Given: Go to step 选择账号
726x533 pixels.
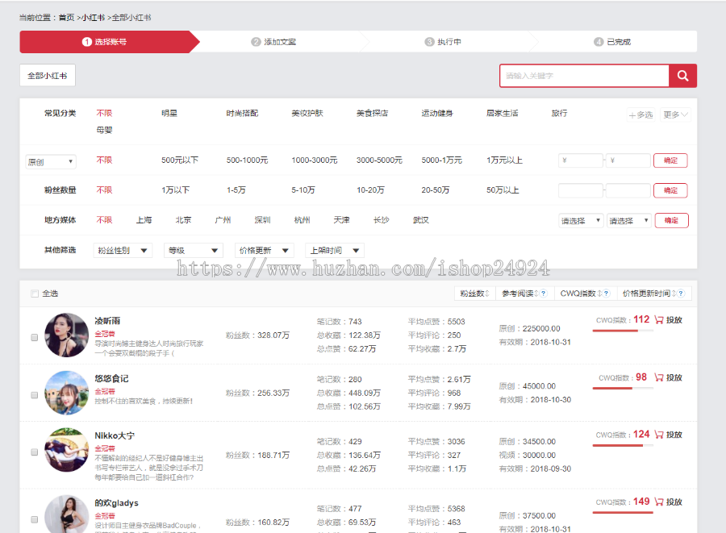Looking at the screenshot, I should tap(110, 42).
